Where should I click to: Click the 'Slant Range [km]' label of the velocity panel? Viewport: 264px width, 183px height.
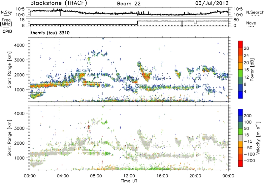tap(9, 138)
